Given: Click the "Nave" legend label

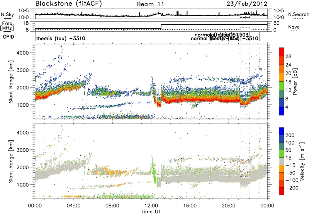Looking at the screenshot, I should coord(294,27).
